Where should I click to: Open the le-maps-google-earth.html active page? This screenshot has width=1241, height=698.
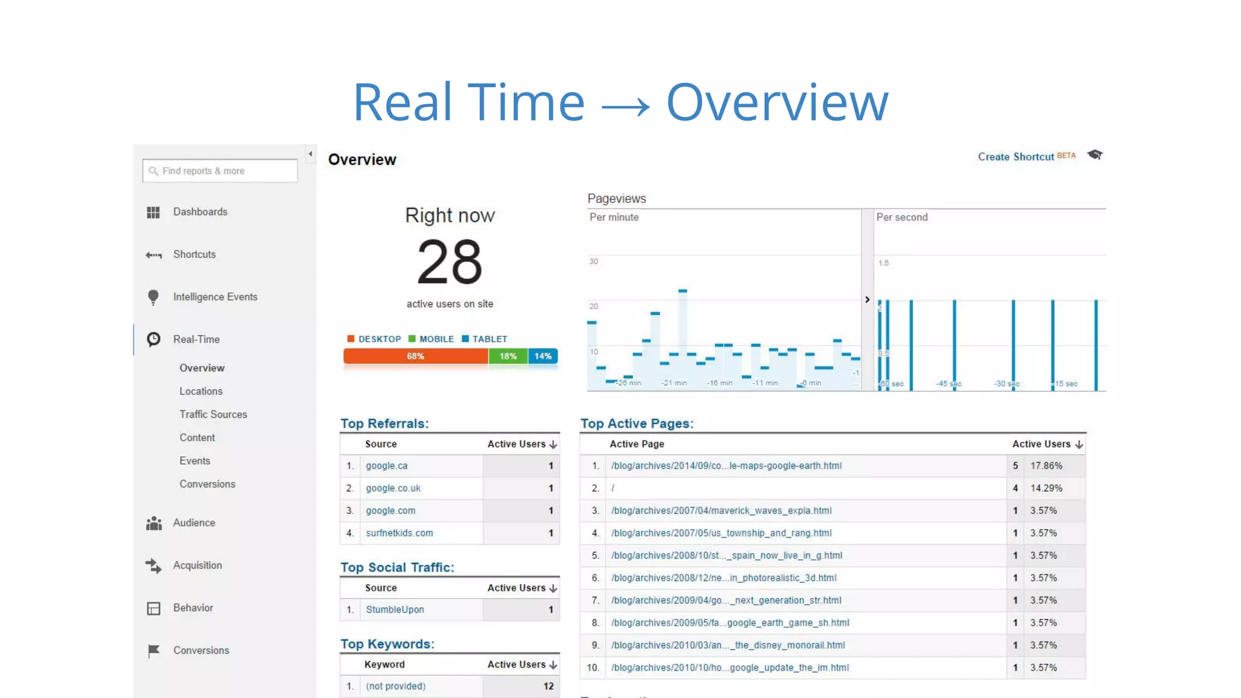(727, 466)
